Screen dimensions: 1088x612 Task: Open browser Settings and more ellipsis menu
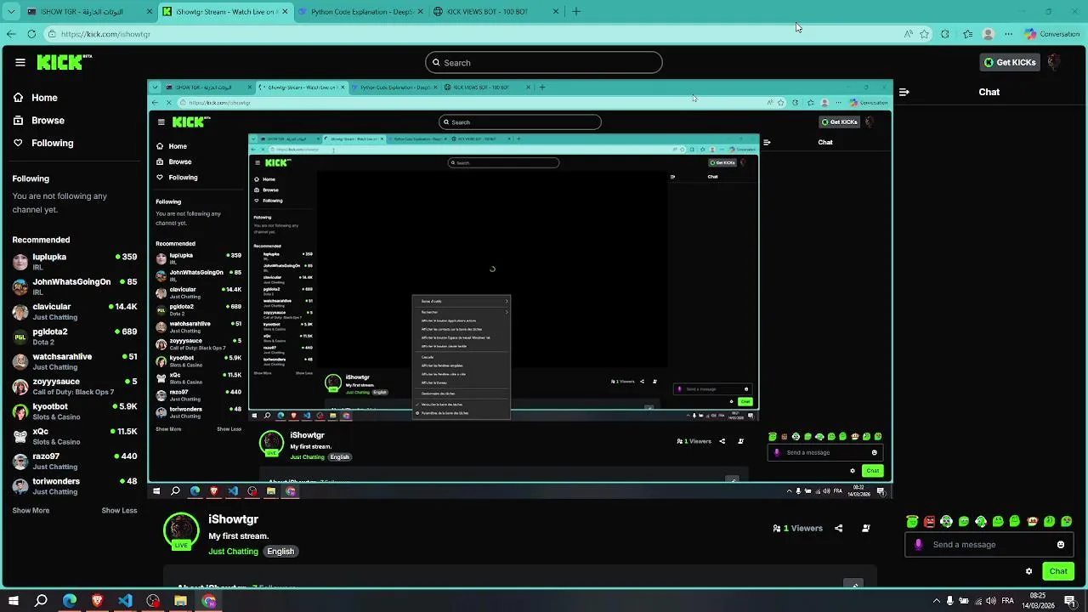(1009, 34)
